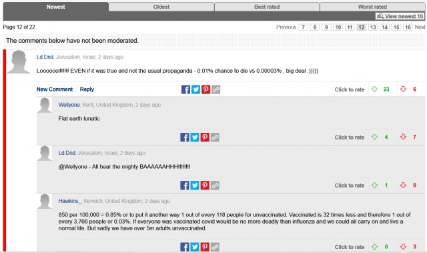Jump to comments page 9
The width and height of the screenshot is (427, 253).
point(326,27)
